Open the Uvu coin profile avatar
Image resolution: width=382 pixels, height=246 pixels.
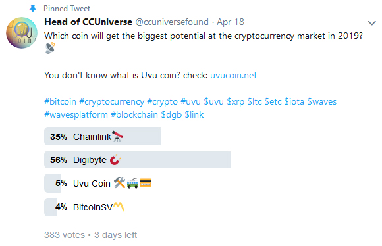22,33
